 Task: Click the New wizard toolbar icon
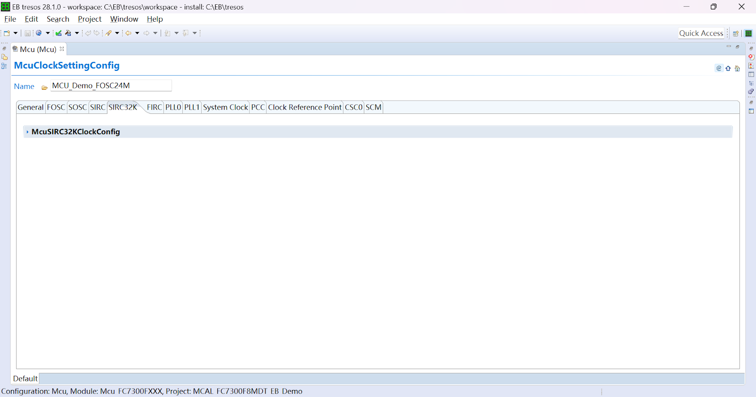click(x=7, y=33)
